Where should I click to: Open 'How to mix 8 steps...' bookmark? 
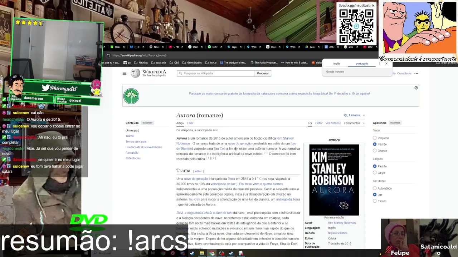[x=294, y=62]
